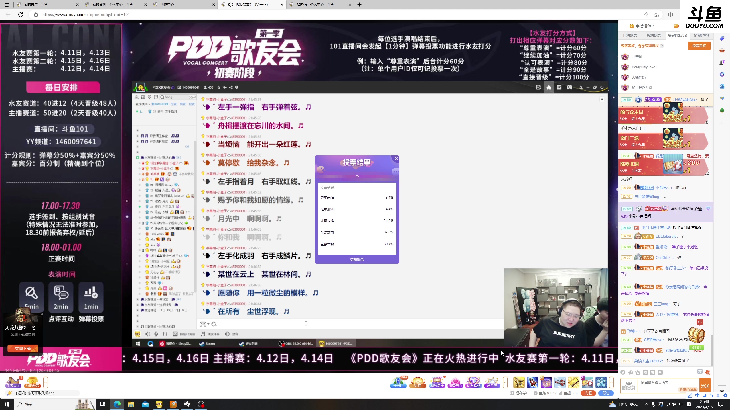The image size is (730, 410).
Task: Toggle IME half-moon width mode
Action: pyautogui.click(x=704, y=395)
